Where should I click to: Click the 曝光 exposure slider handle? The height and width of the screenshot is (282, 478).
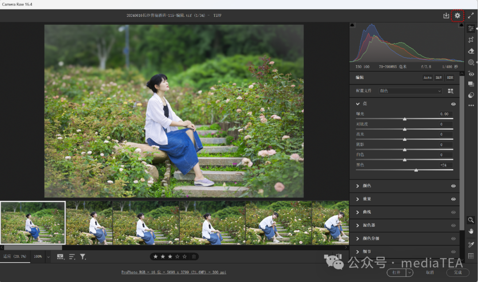tap(405, 119)
